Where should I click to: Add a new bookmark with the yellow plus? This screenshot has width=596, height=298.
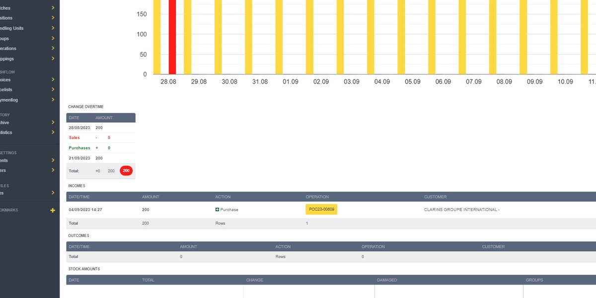click(x=53, y=211)
